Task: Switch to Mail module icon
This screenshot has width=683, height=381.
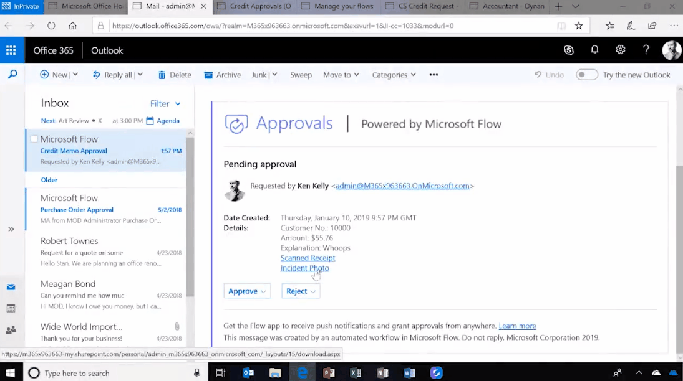Action: tap(11, 287)
